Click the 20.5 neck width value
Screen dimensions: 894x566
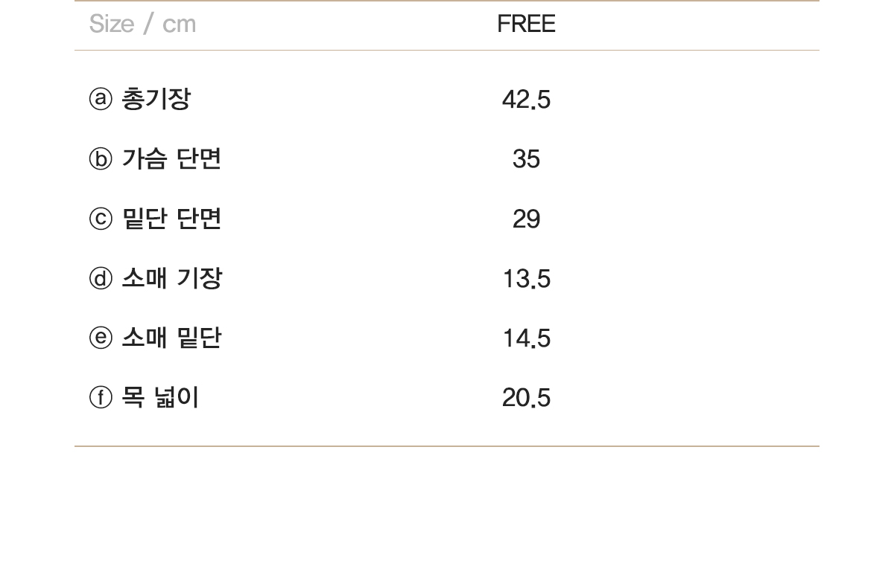[x=526, y=398]
